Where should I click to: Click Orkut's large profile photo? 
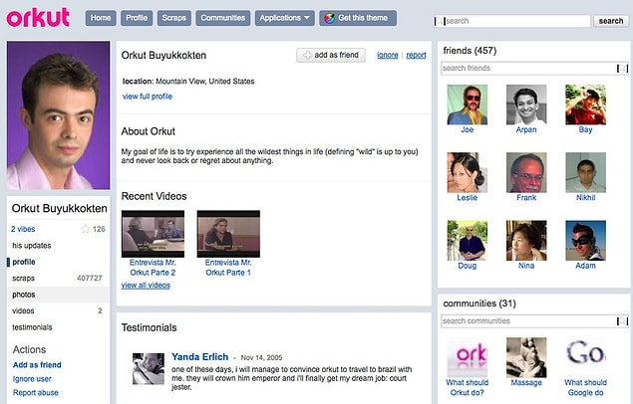point(58,115)
